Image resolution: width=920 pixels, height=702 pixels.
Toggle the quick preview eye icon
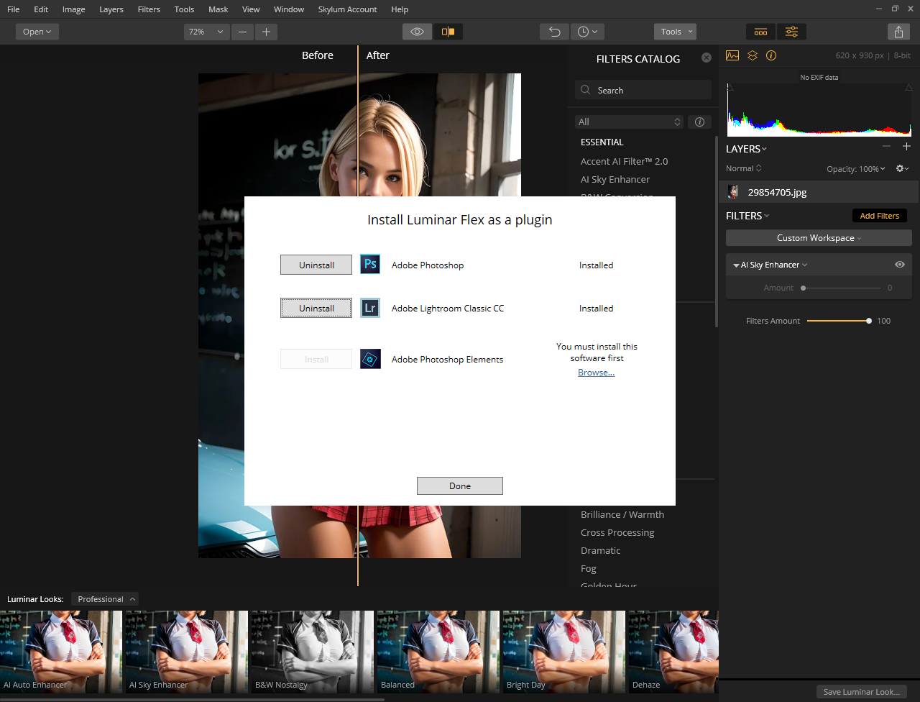coord(417,32)
